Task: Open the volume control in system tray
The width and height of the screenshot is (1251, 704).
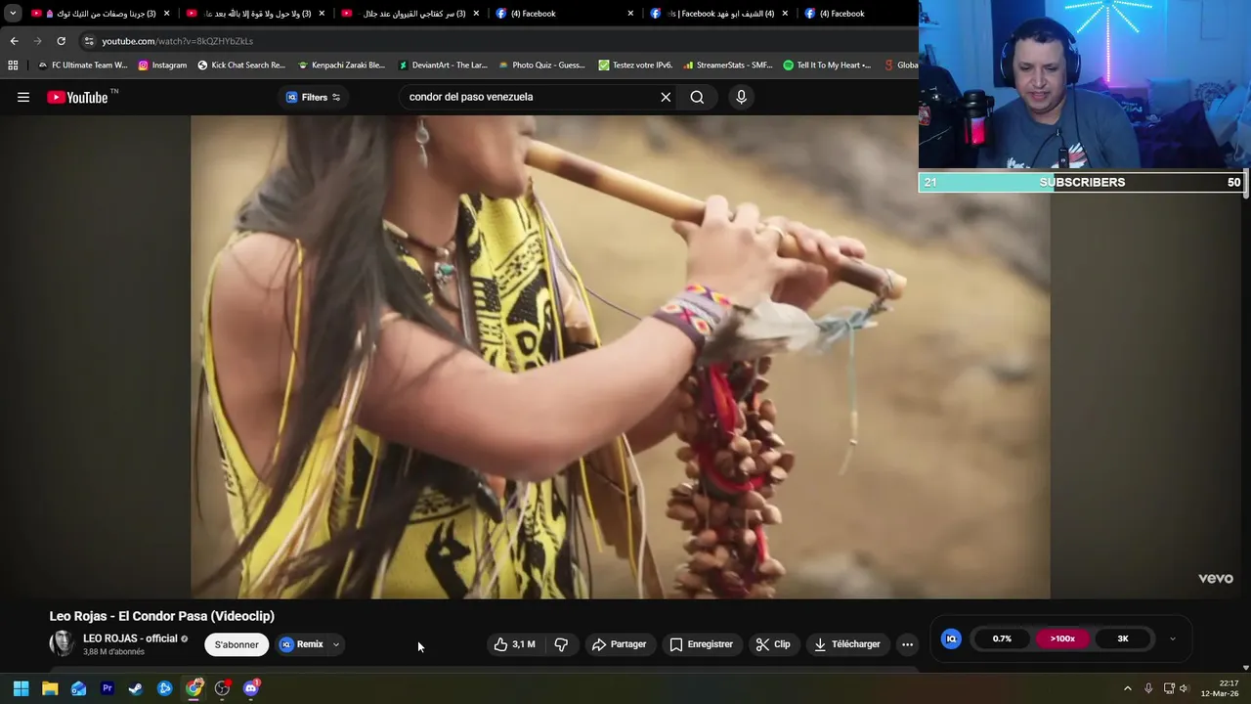Action: tap(1185, 688)
